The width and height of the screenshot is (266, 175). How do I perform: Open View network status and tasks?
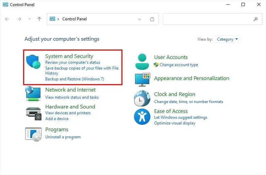coord(72,97)
